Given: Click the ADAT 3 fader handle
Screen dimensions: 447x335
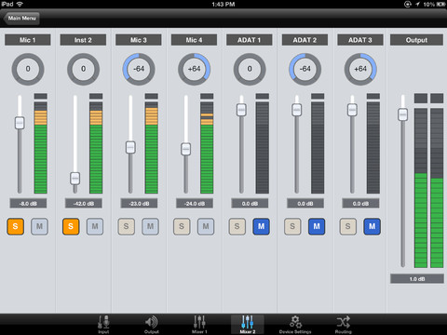Looking at the screenshot, I should point(352,110).
